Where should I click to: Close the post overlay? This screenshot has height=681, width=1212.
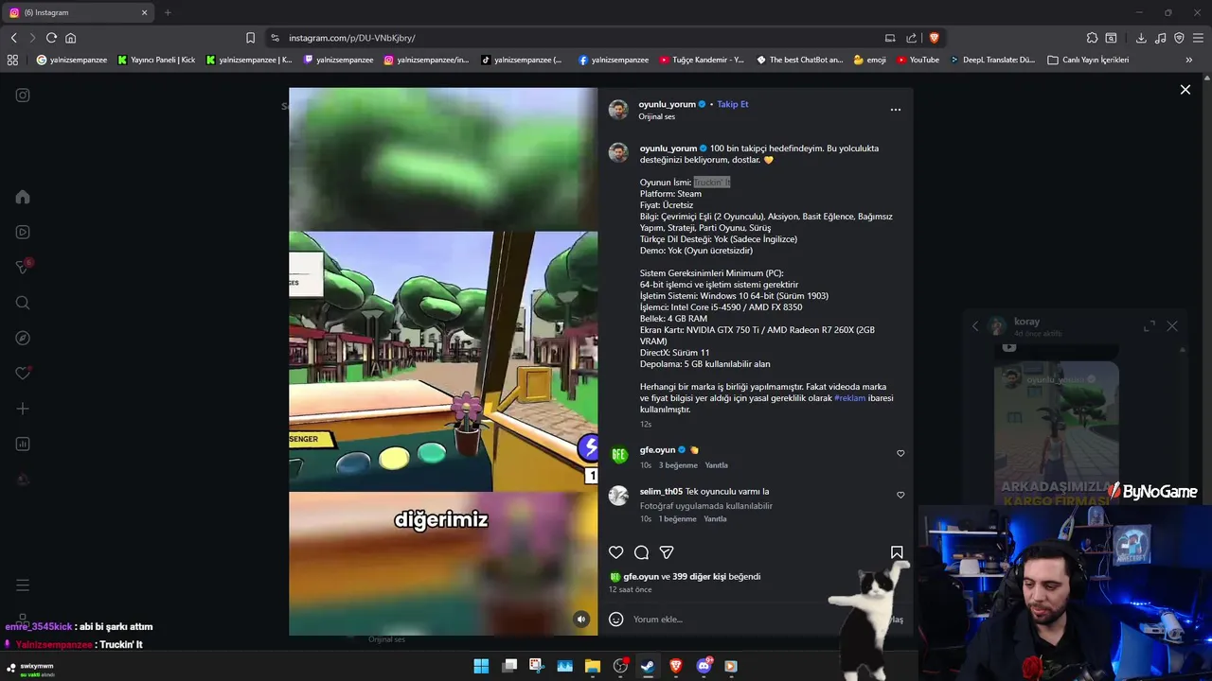pyautogui.click(x=1185, y=90)
